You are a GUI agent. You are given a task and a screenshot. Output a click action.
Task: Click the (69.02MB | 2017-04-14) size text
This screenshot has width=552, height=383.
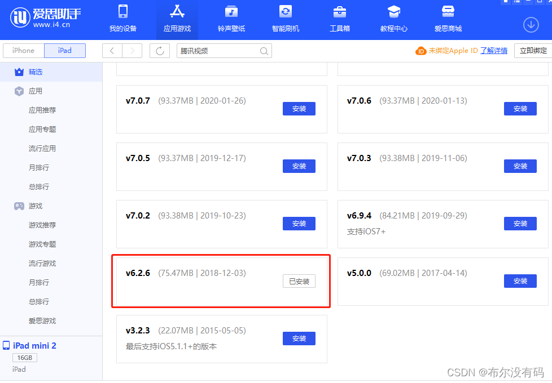[x=423, y=273]
